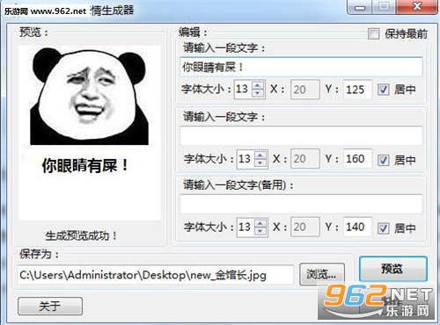Click the empty second text input field
The image size is (440, 325).
pyautogui.click(x=301, y=135)
